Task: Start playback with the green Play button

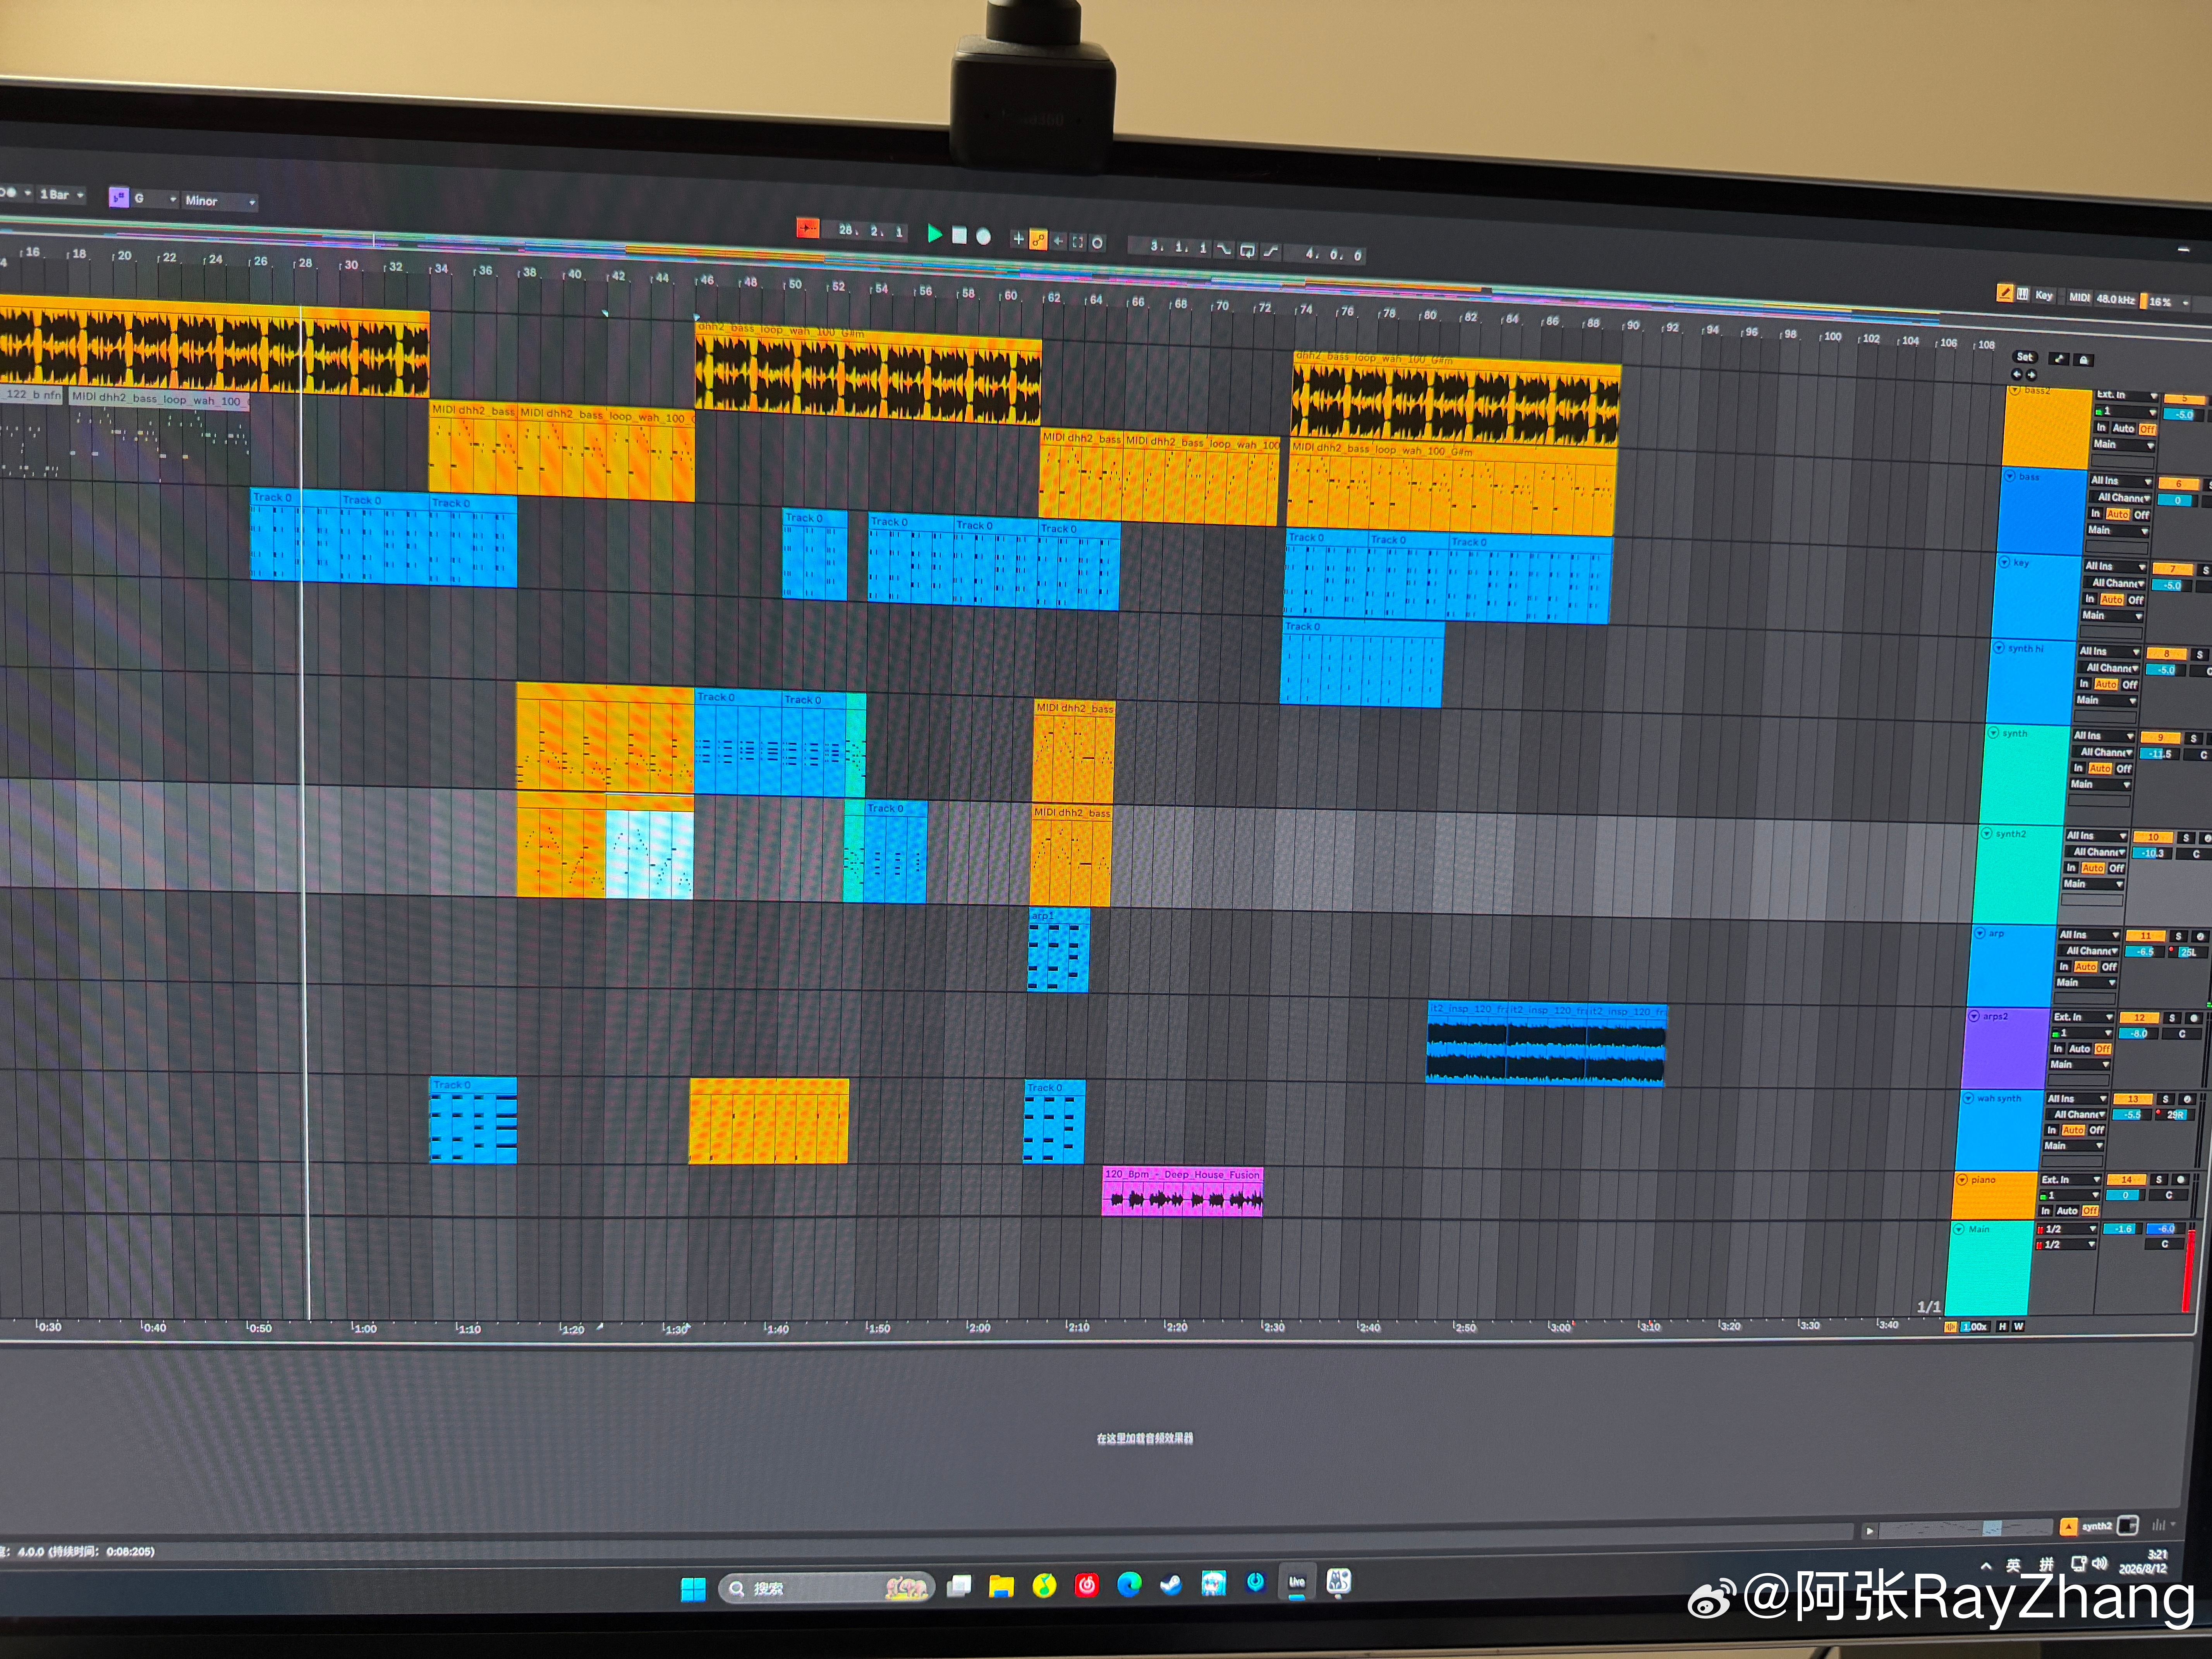Action: click(935, 234)
